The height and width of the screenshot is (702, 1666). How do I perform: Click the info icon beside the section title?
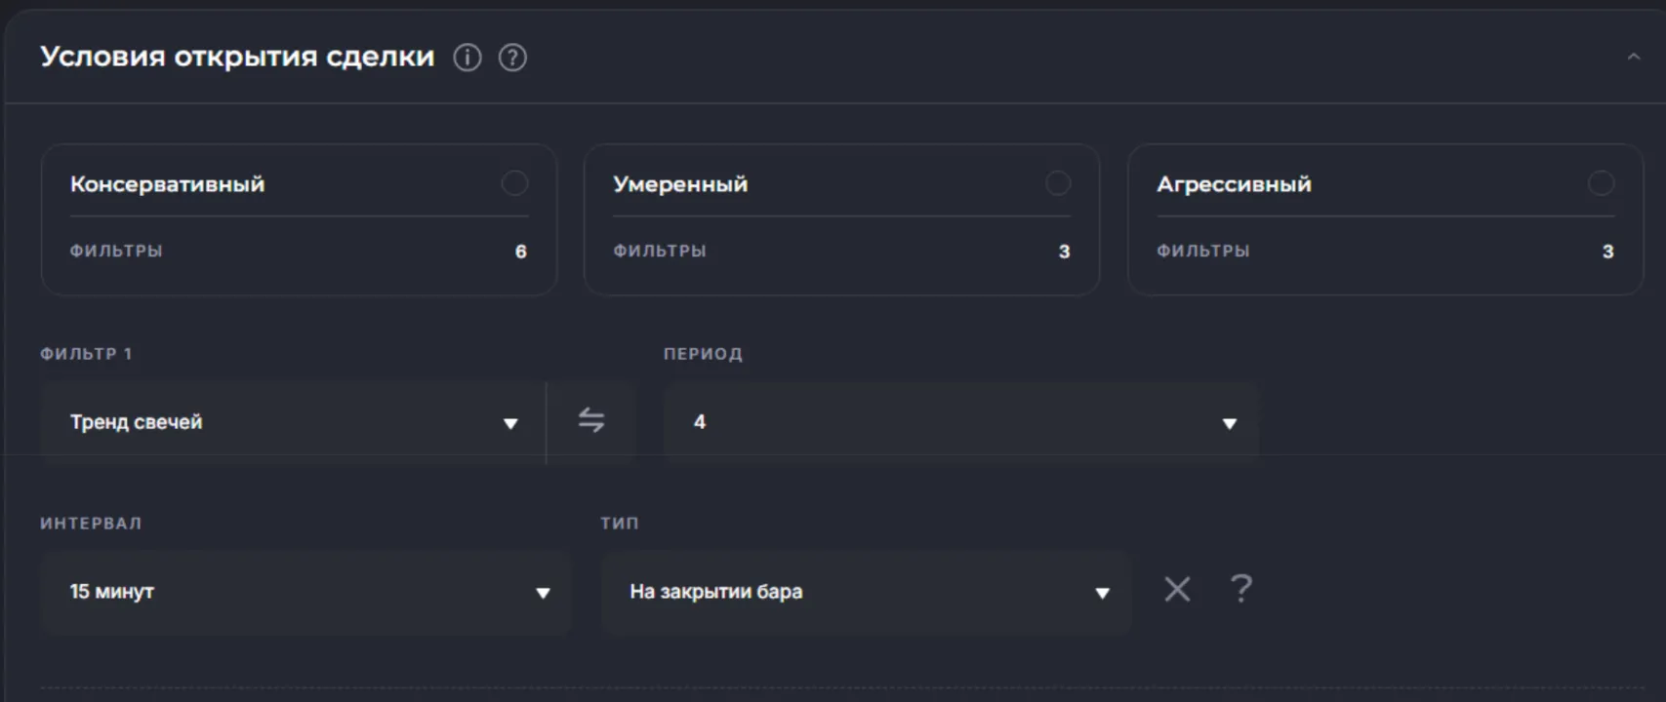pos(467,58)
